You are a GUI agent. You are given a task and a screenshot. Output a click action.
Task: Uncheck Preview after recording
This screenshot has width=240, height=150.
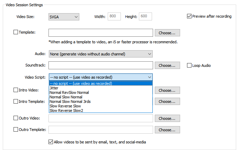point(189,16)
